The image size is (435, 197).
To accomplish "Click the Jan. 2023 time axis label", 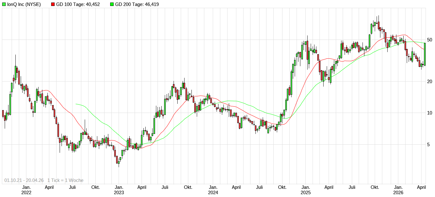I will coord(119,190).
